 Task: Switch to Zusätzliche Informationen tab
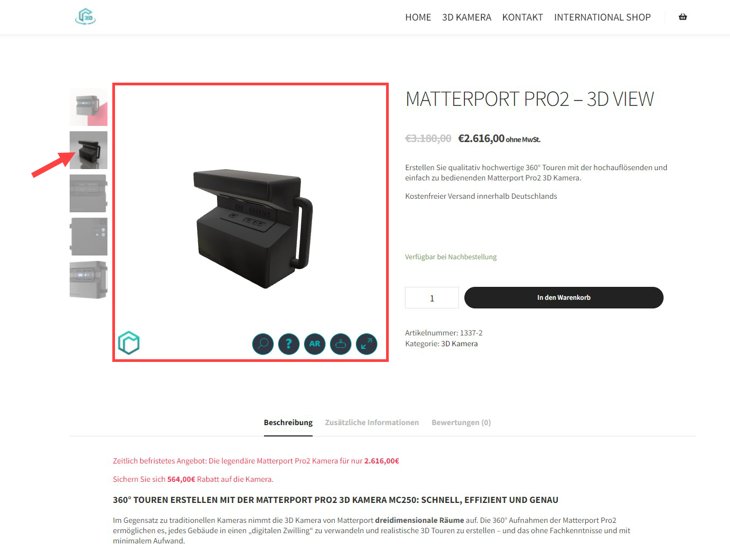pos(372,422)
